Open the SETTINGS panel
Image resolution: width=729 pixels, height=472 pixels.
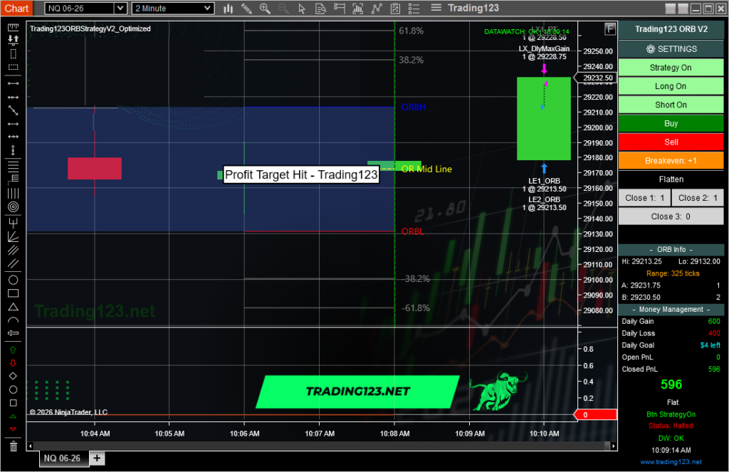coord(671,49)
